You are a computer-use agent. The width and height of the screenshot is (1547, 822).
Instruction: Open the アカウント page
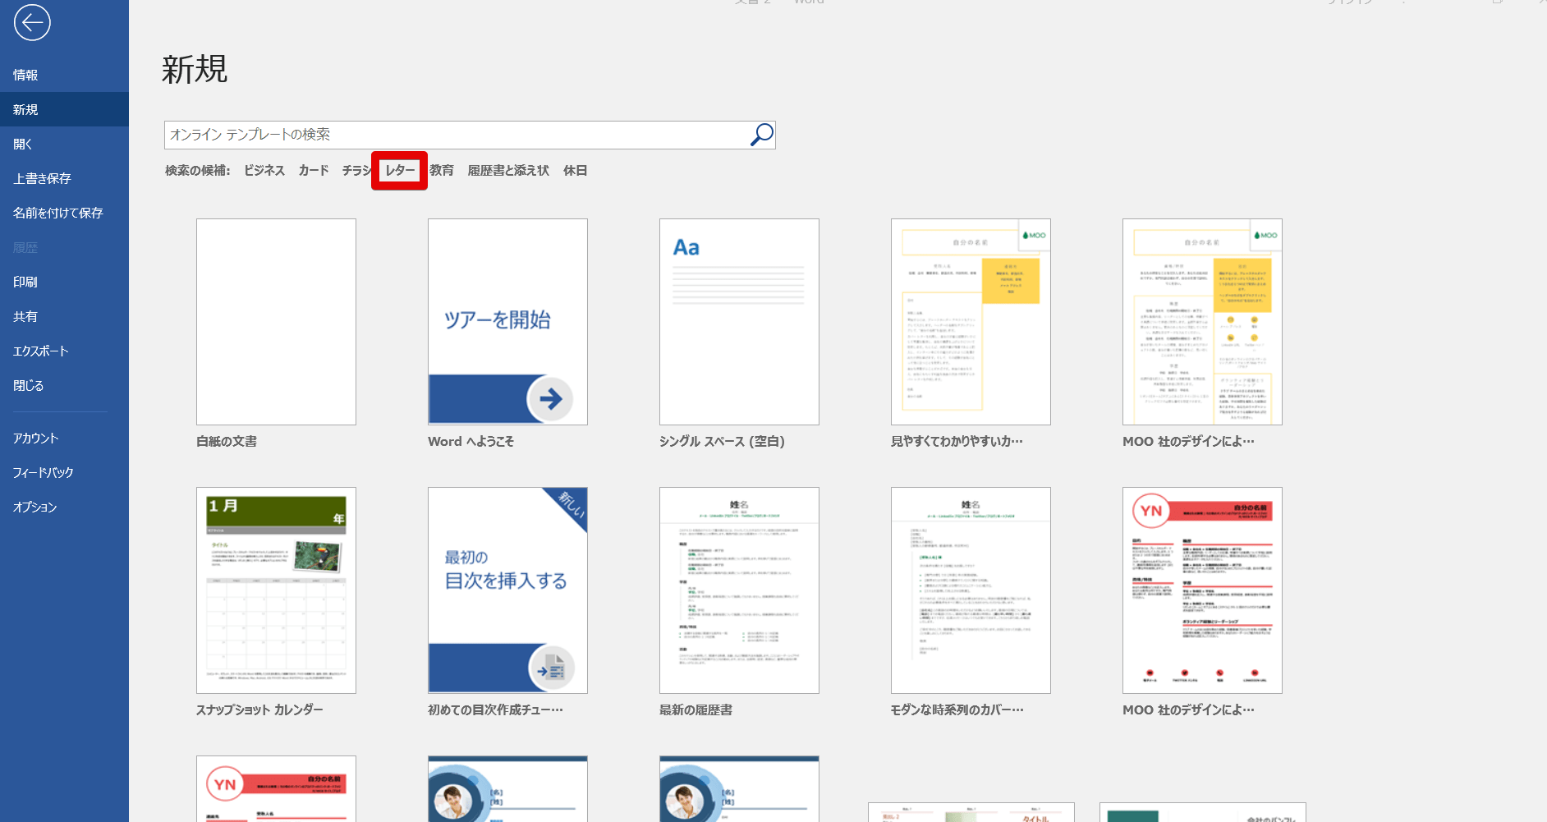[x=36, y=439]
